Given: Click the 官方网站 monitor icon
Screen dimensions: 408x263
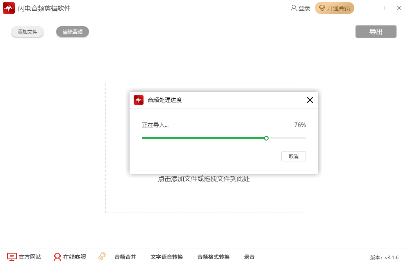Looking at the screenshot, I should [x=12, y=257].
